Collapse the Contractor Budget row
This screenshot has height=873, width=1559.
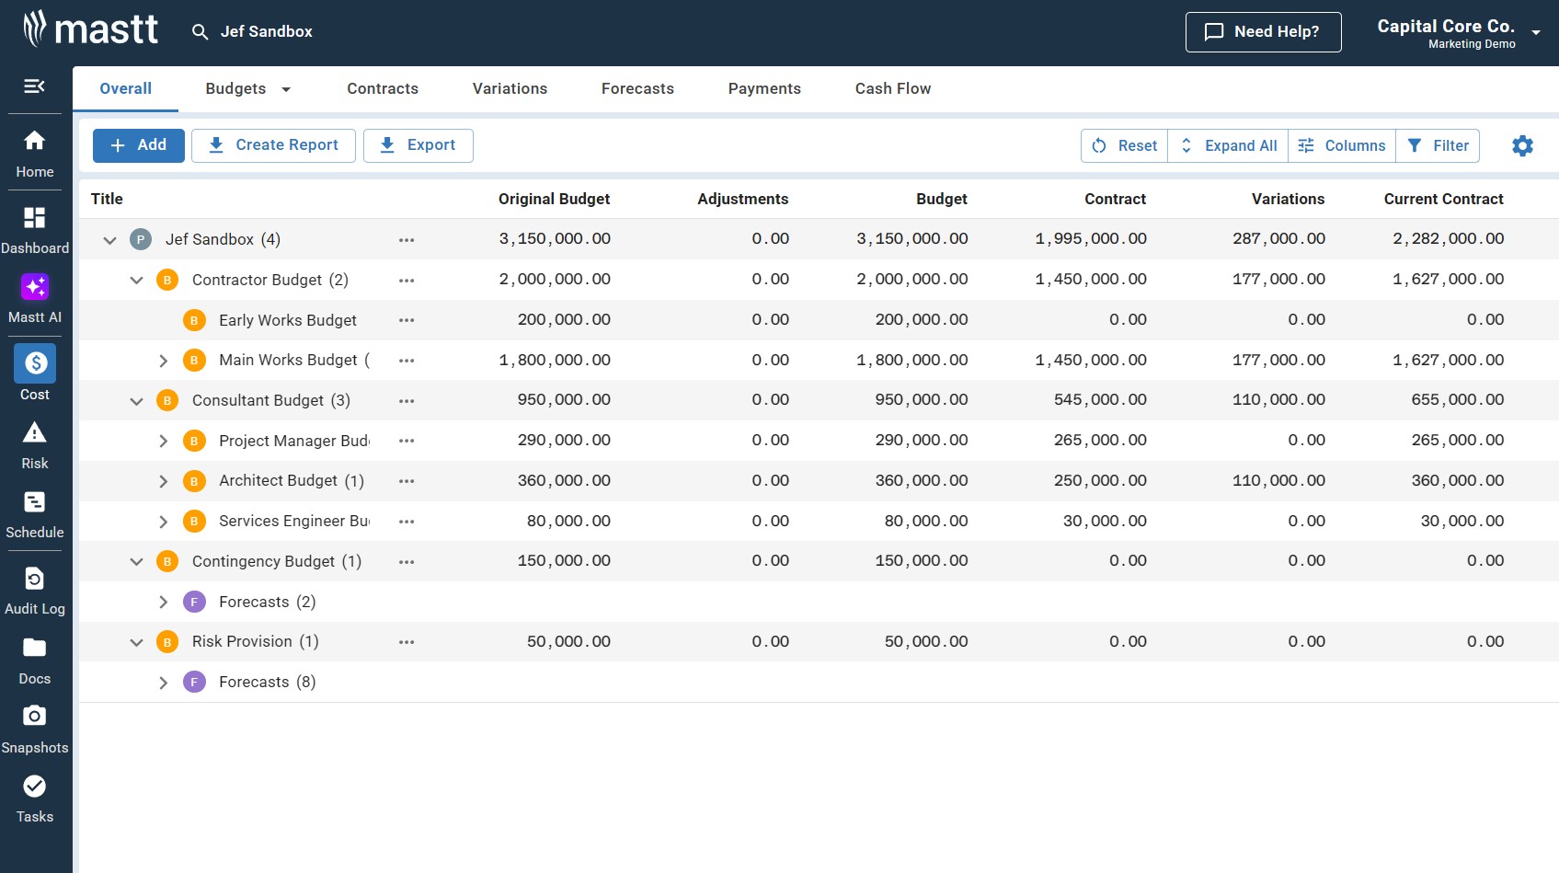(136, 280)
